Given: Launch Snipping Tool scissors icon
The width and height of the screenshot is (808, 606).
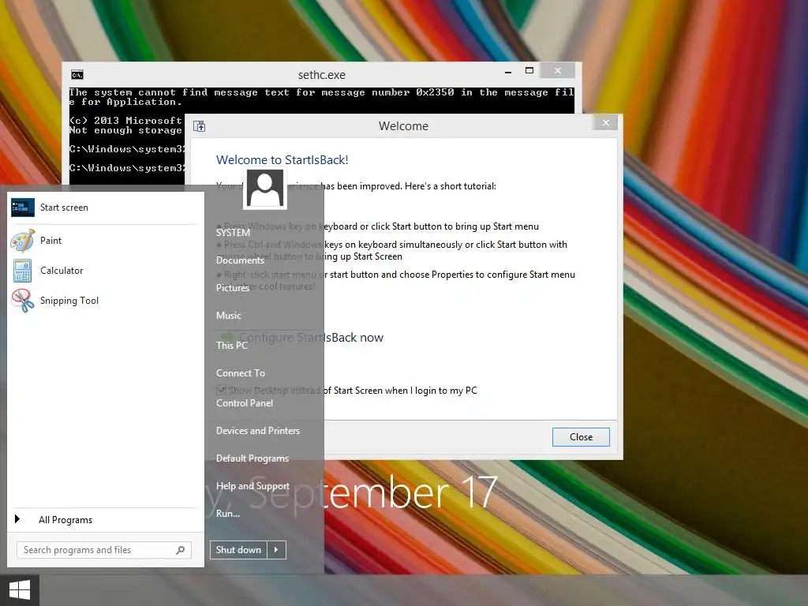Looking at the screenshot, I should (x=23, y=301).
